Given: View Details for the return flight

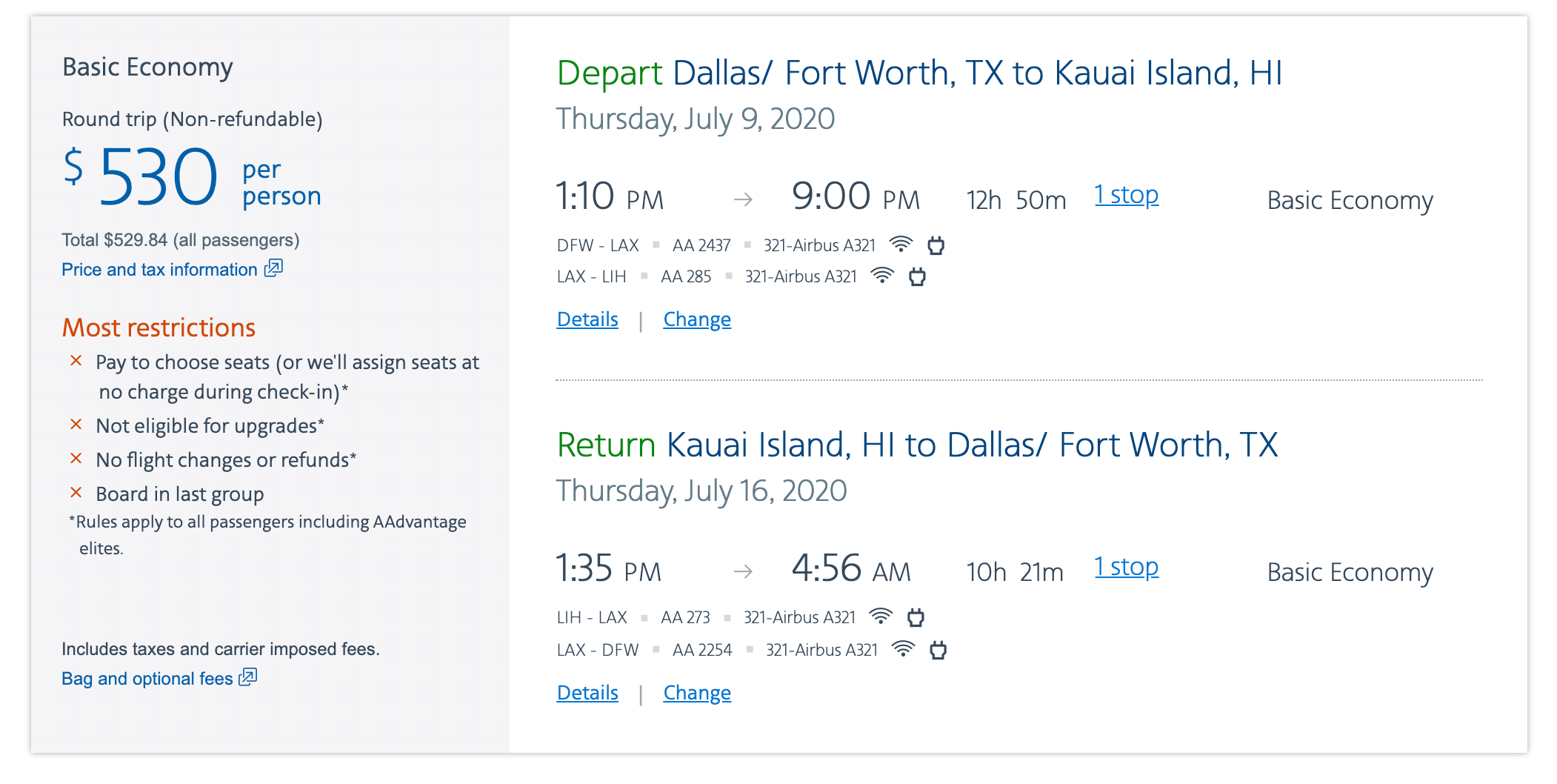Looking at the screenshot, I should coord(587,693).
